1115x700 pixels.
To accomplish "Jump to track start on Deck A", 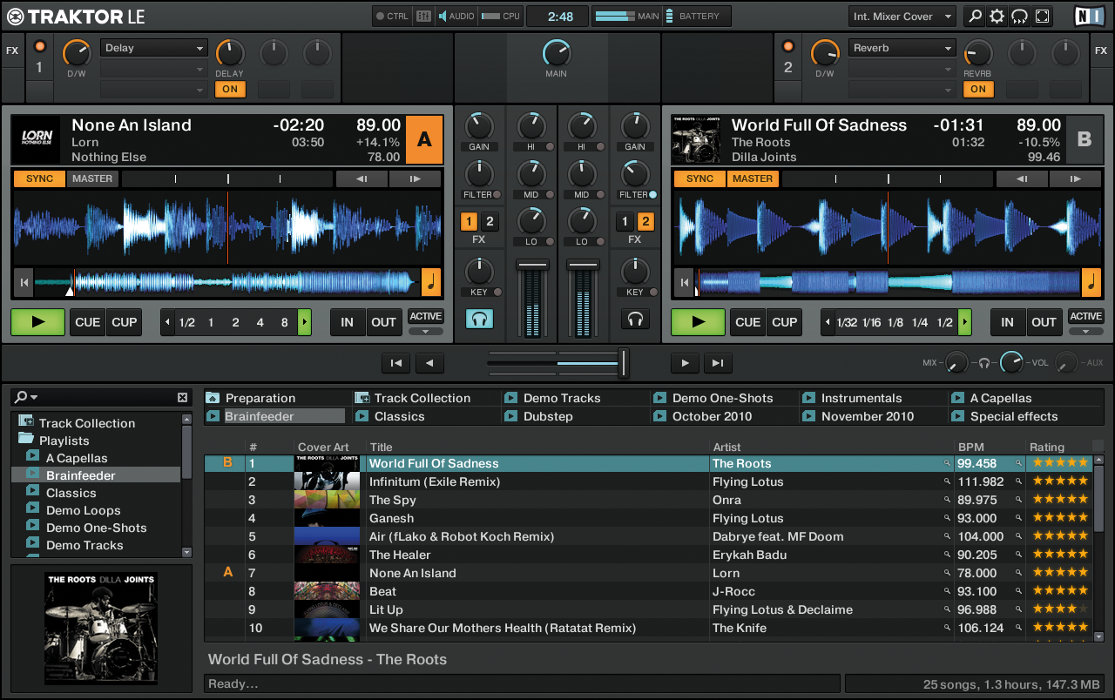I will (x=24, y=282).
